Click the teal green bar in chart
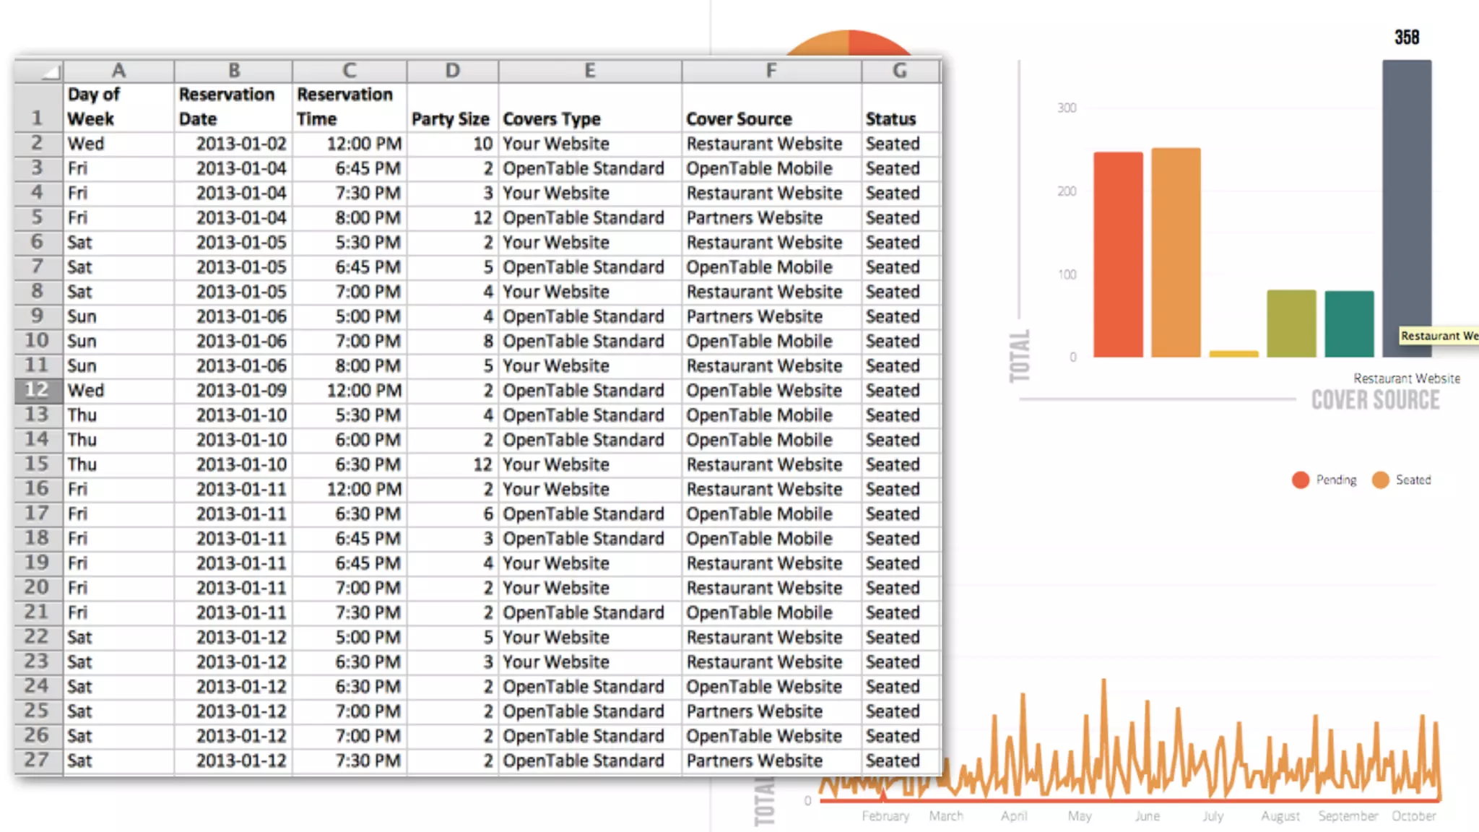 coord(1349,324)
